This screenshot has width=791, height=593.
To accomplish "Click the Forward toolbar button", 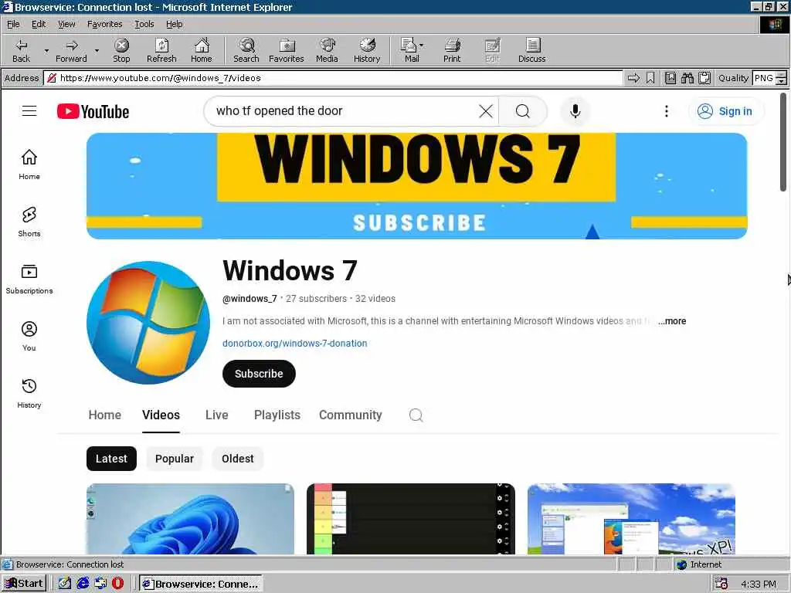I will (x=71, y=50).
